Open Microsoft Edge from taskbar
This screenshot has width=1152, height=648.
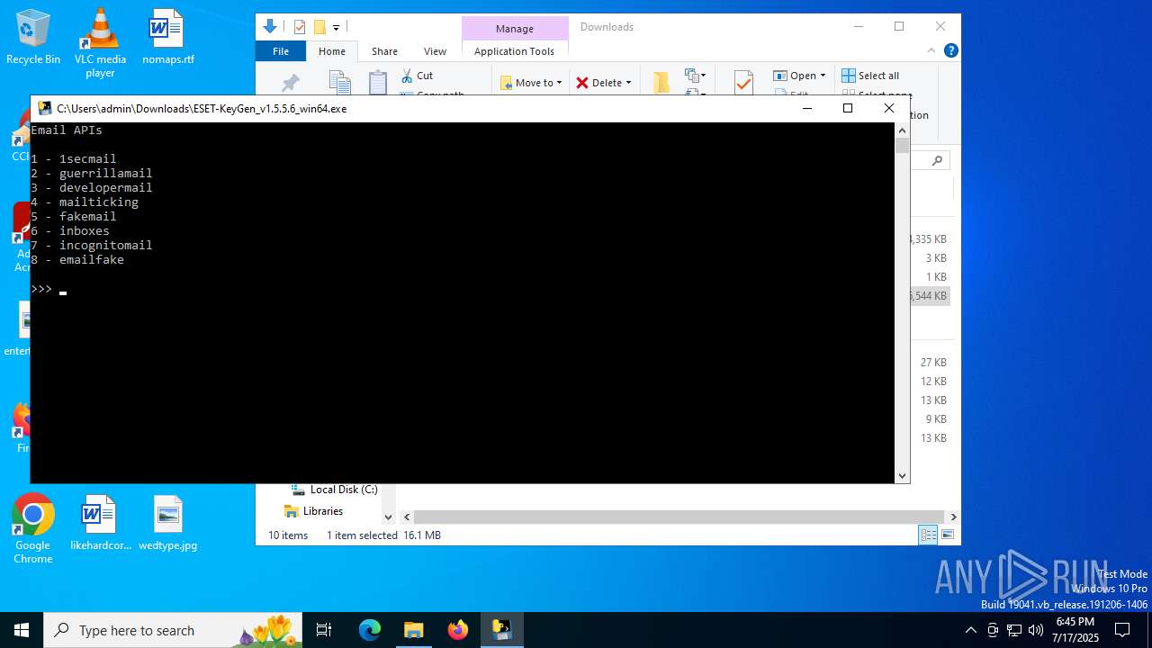[x=370, y=630]
